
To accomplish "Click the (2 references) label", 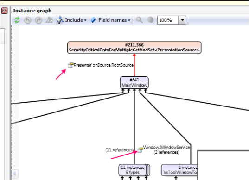I will coord(166,152).
